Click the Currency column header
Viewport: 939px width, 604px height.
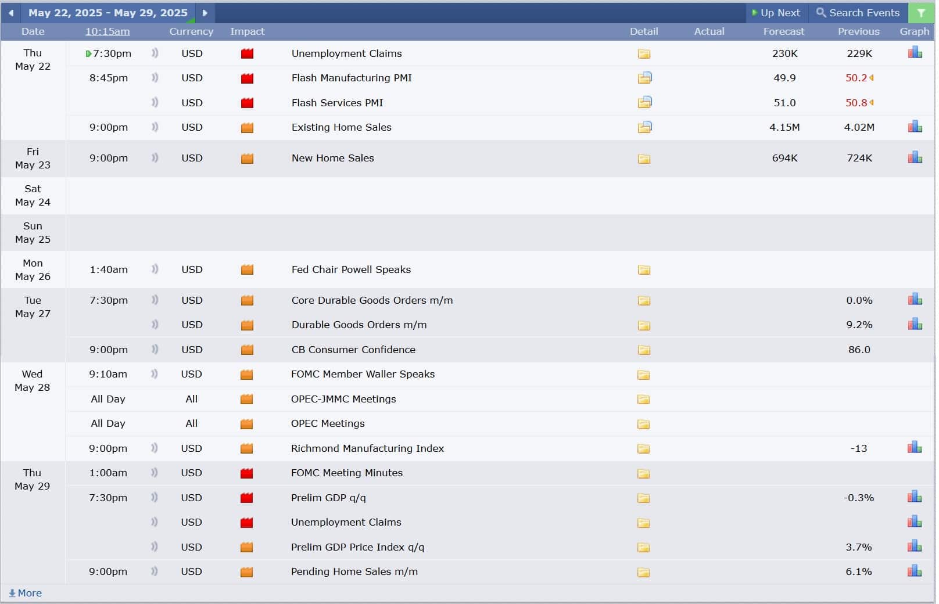tap(191, 31)
